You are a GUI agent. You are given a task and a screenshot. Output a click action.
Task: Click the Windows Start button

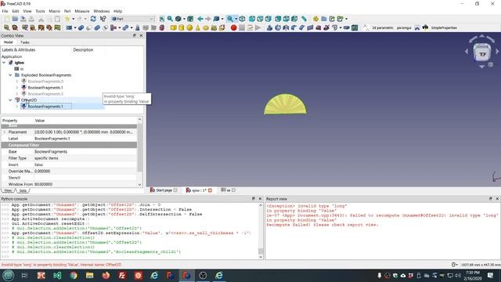tap(8, 275)
